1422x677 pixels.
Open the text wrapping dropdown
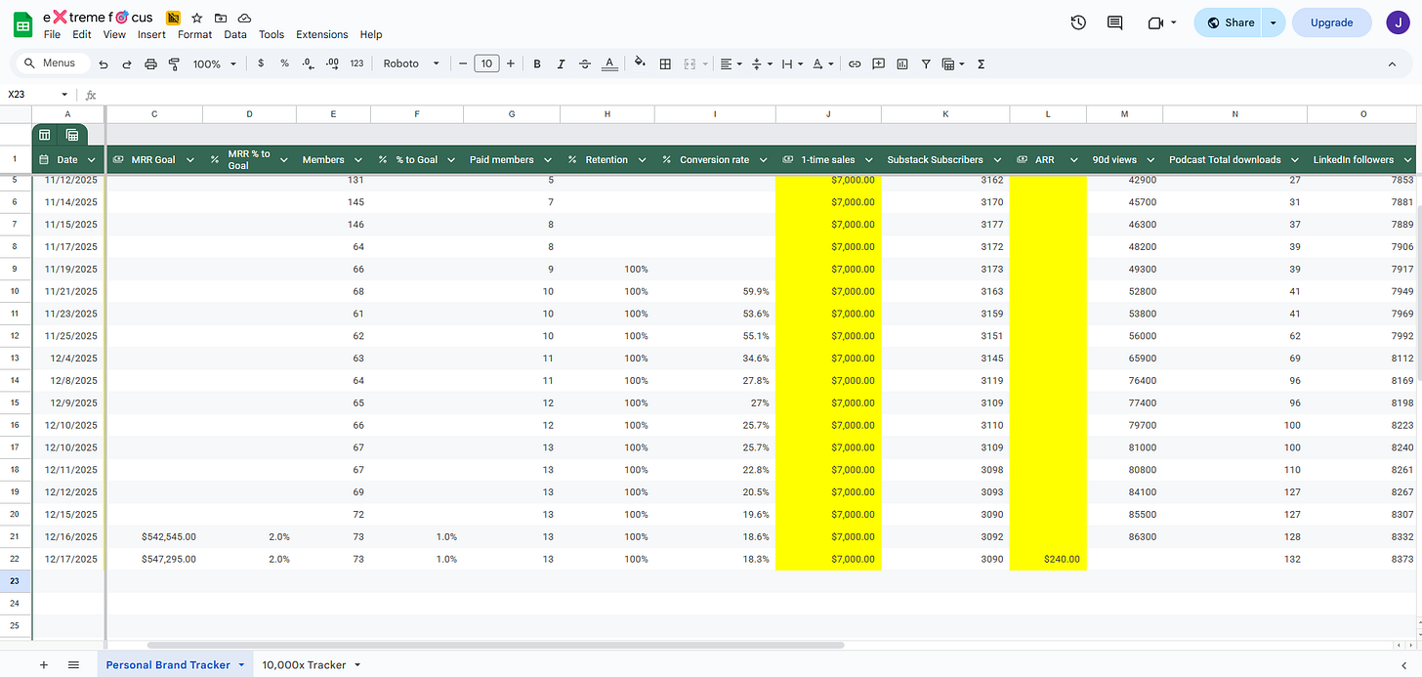791,63
